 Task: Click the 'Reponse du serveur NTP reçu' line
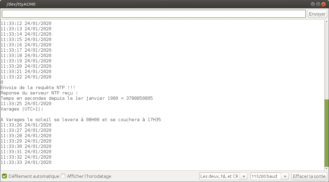coord(39,93)
